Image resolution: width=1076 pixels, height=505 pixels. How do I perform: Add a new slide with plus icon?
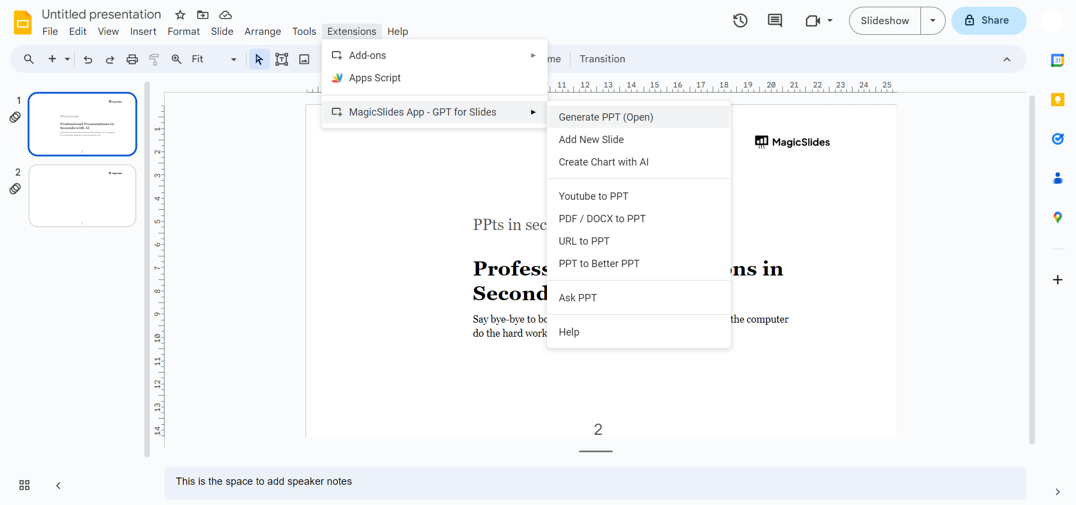pos(52,59)
